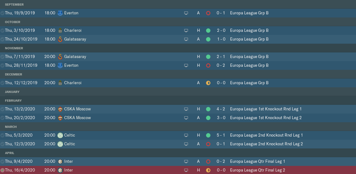Collapse the April month header
Viewport: 356px width, 174px height.
point(10,153)
